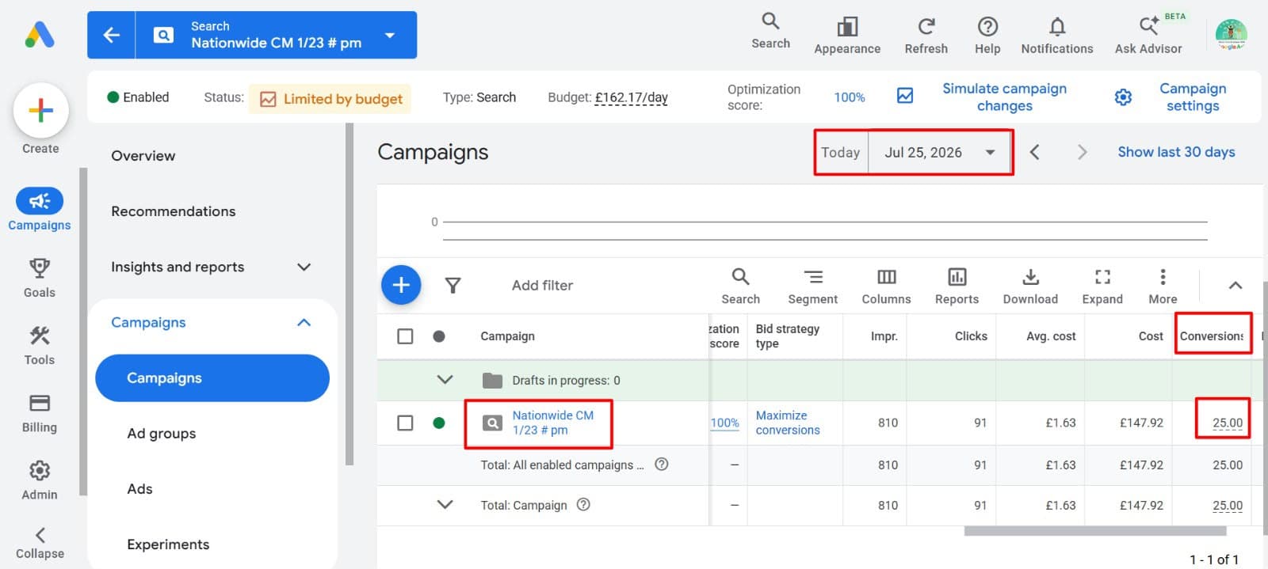Click the table Search tool

point(740,286)
